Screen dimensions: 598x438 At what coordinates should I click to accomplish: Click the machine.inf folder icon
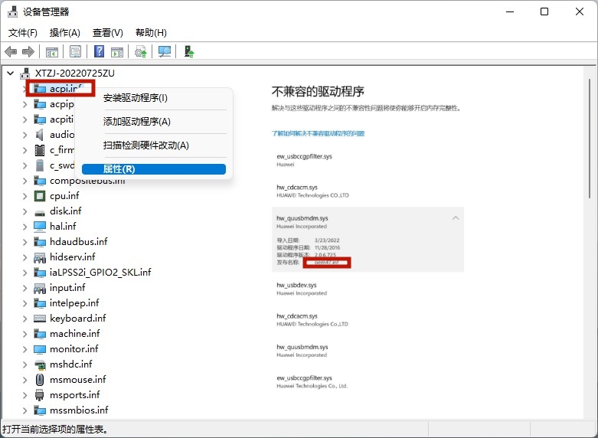pos(40,334)
